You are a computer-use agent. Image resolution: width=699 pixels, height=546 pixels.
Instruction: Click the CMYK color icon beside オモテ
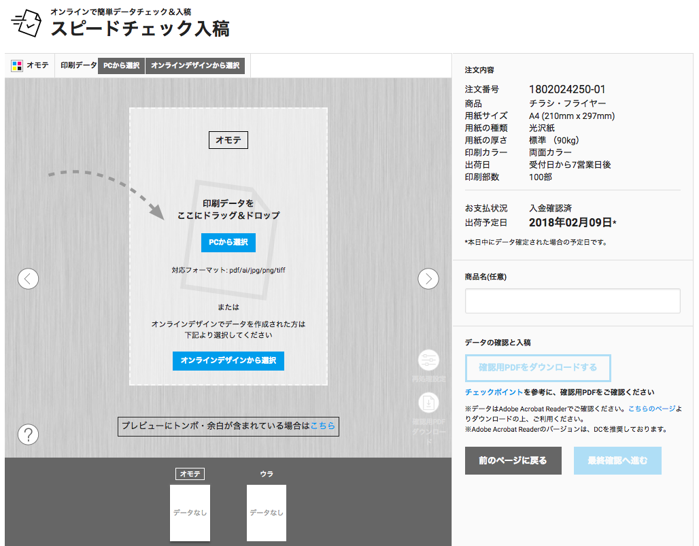point(17,66)
